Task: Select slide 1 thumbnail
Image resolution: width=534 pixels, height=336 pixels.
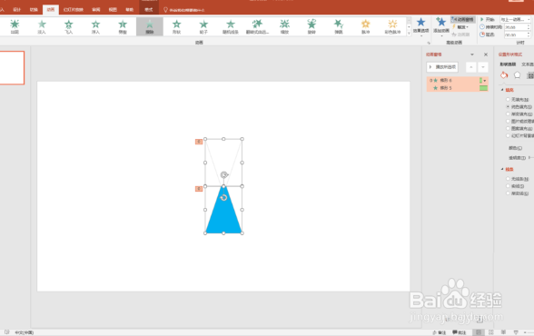Action: tap(12, 68)
